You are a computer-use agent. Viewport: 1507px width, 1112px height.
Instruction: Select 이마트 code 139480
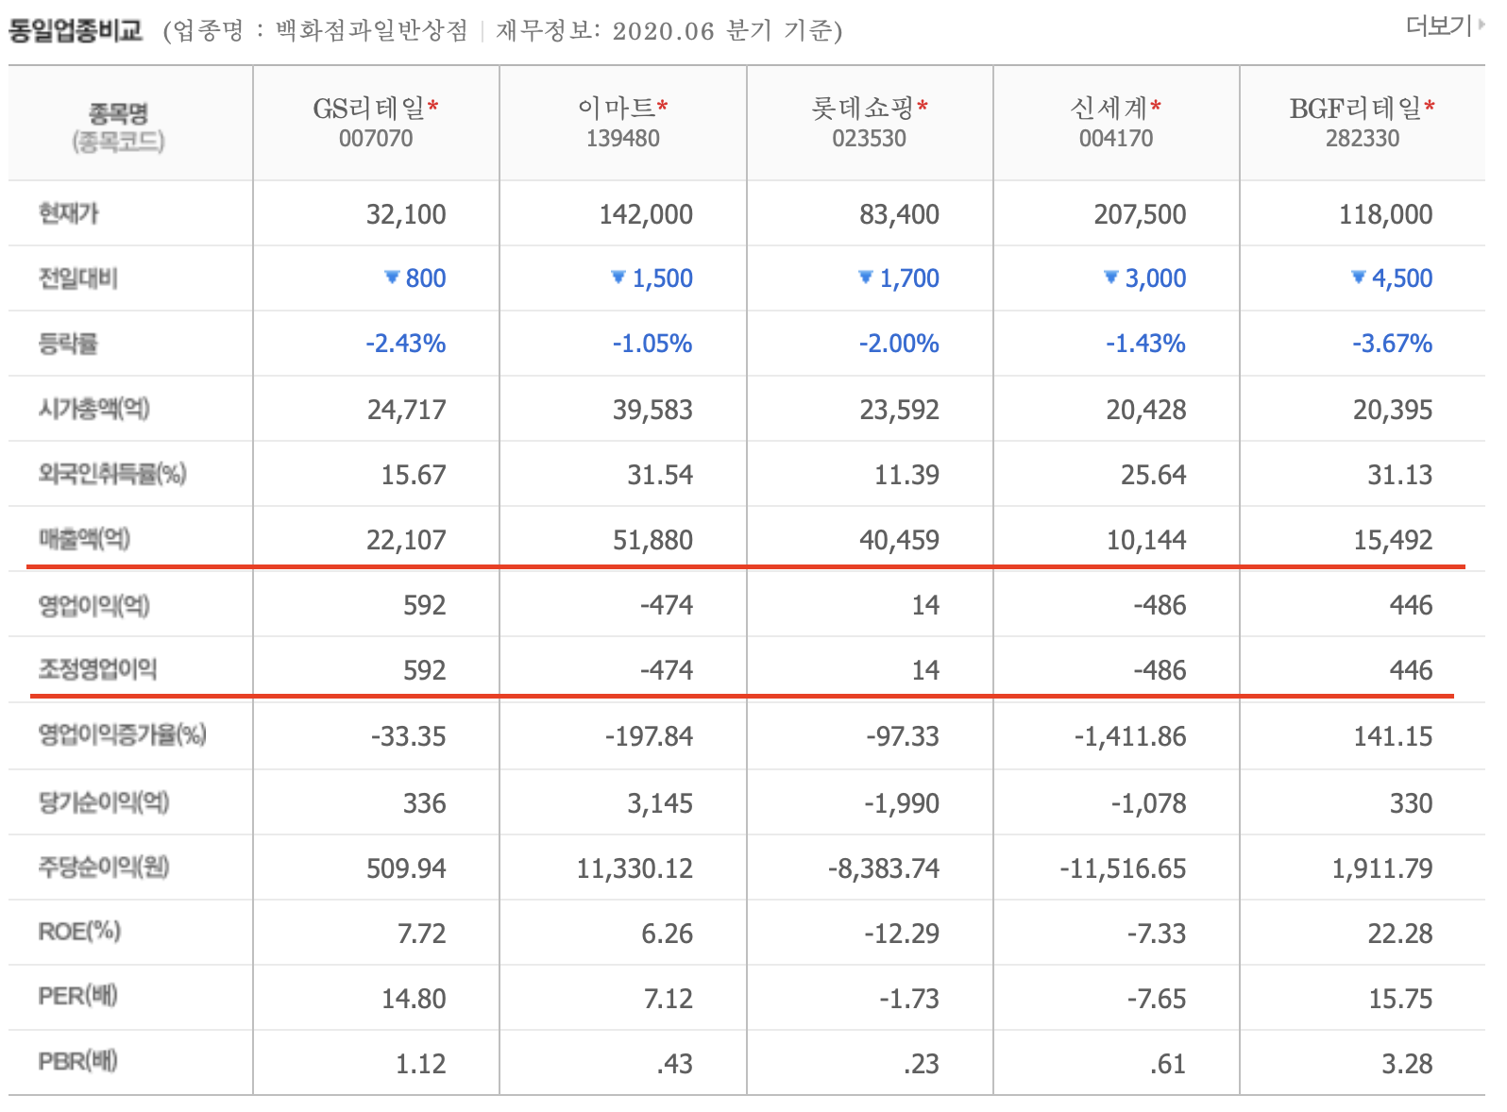point(622,139)
